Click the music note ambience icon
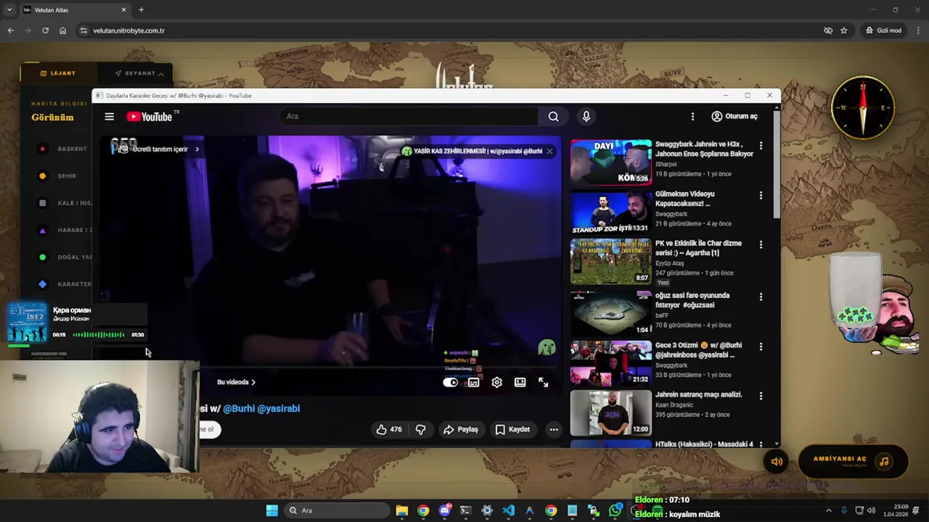 pos(884,462)
